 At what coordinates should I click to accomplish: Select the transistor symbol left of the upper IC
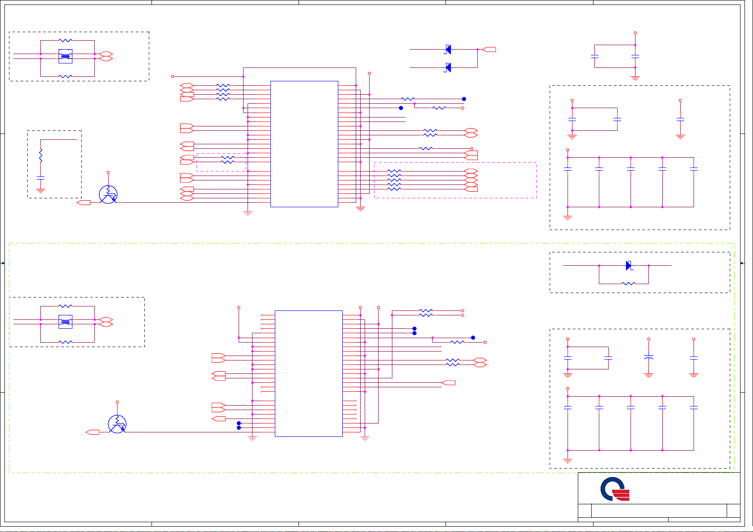coord(108,194)
